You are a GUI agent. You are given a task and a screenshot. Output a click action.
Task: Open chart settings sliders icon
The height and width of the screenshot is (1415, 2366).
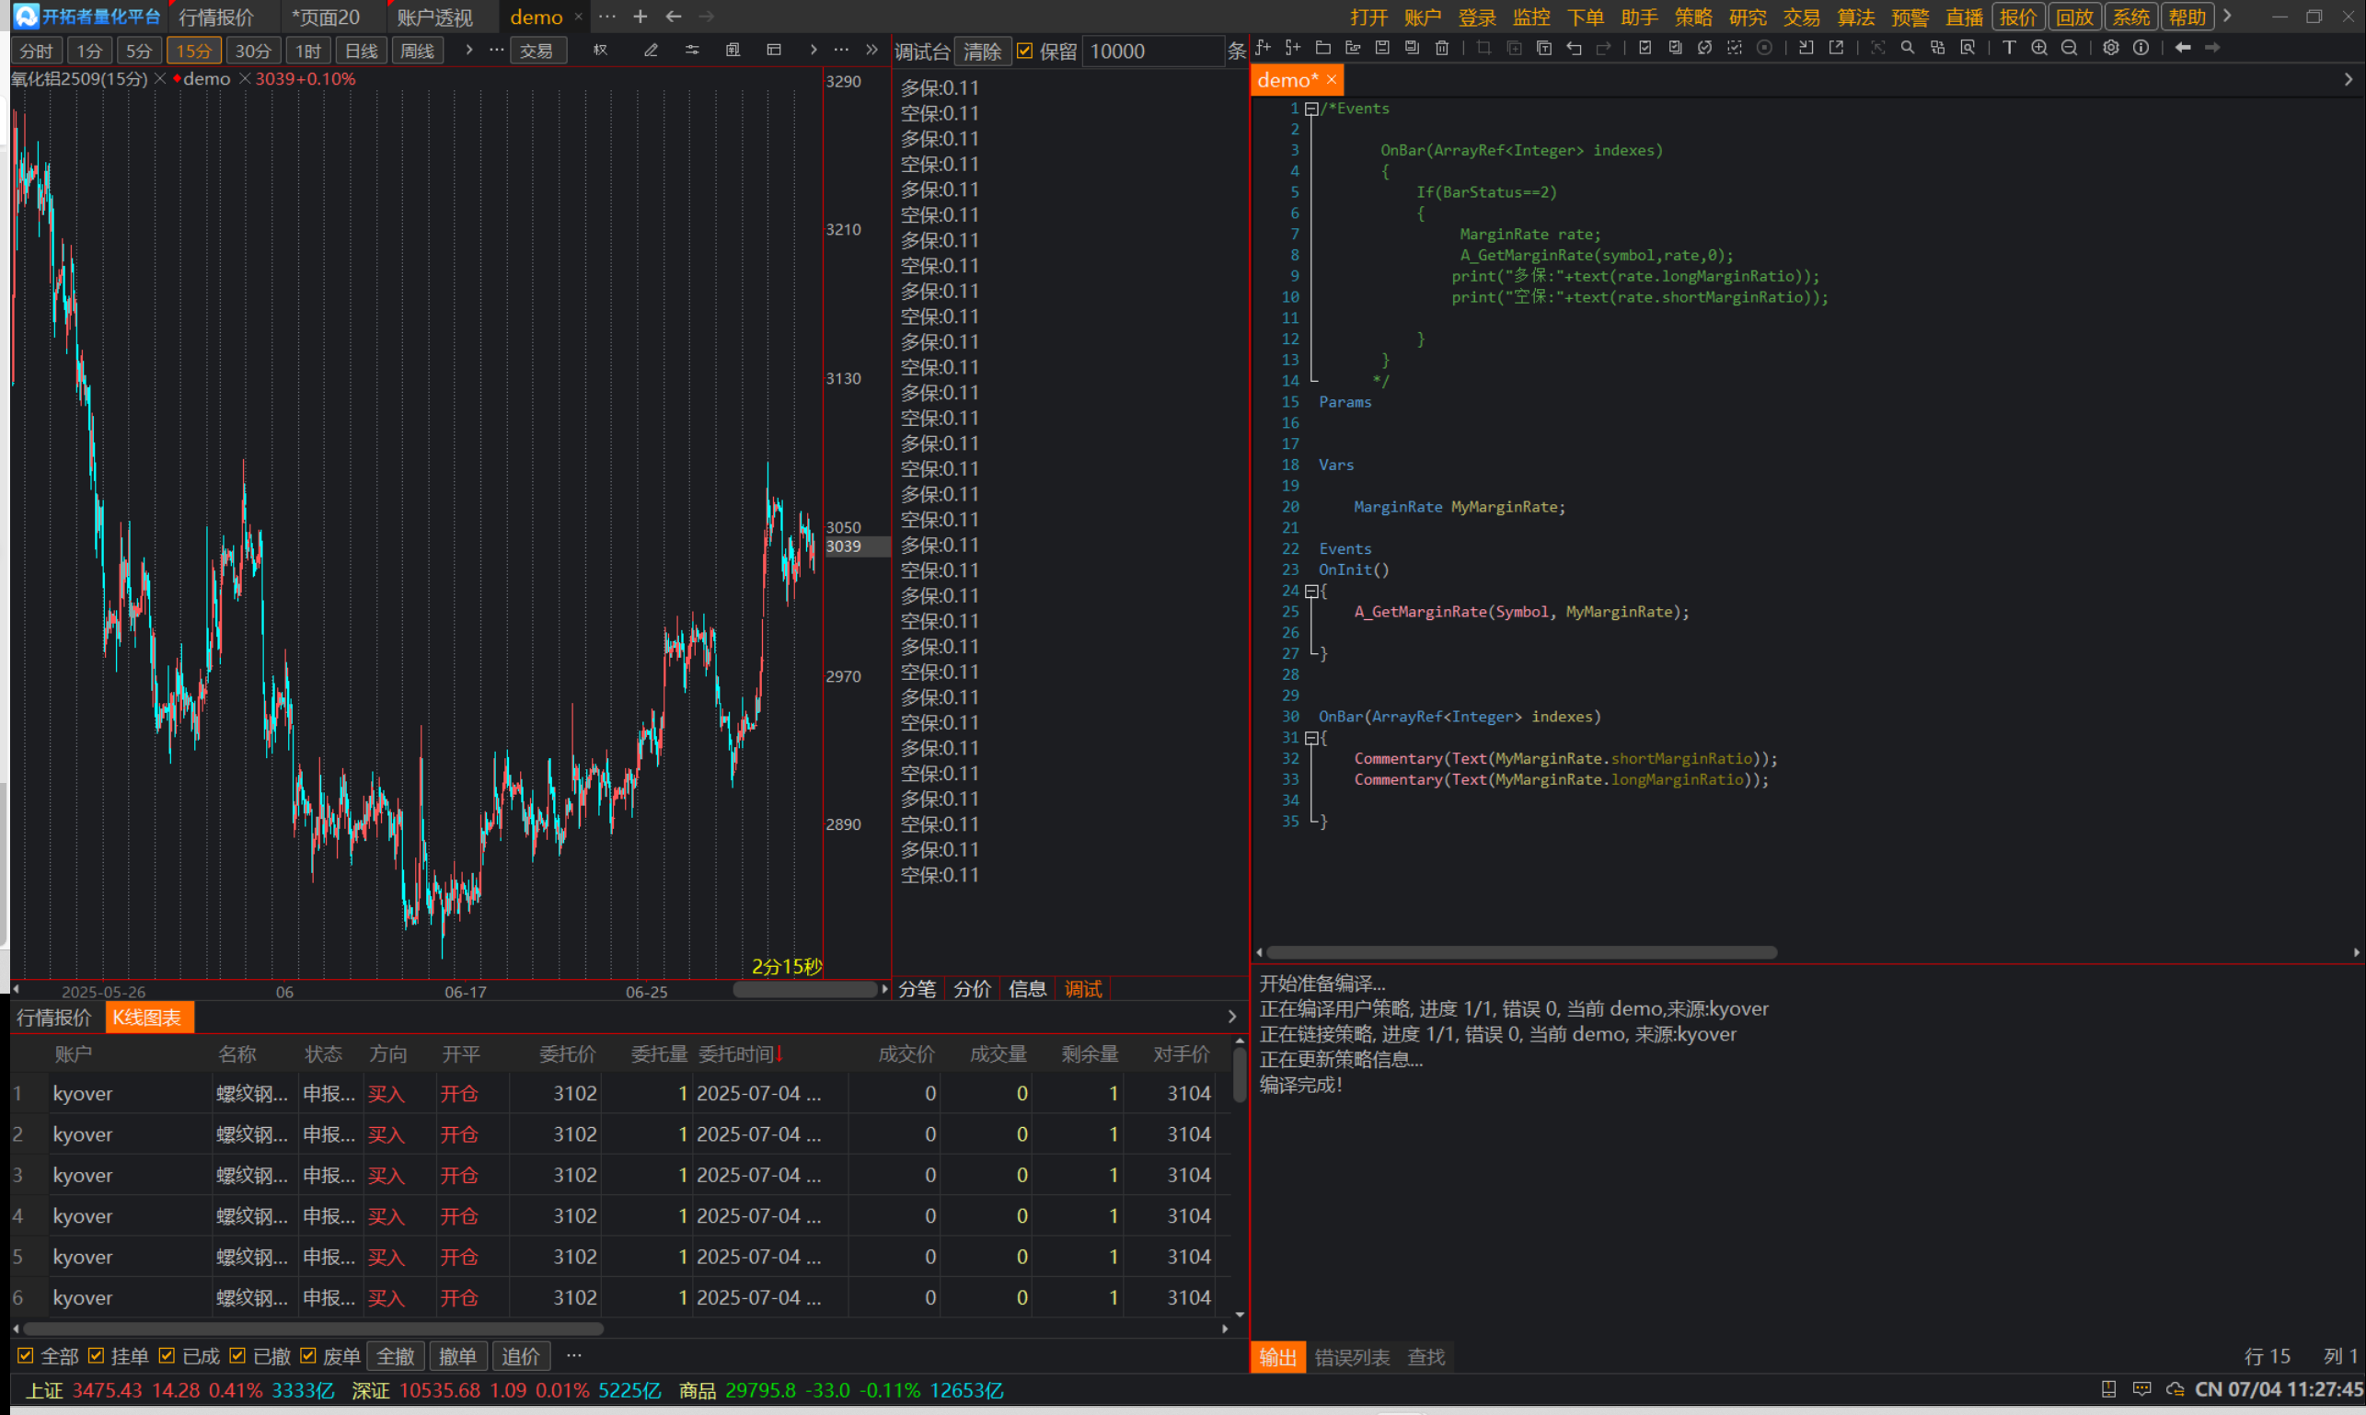692,51
